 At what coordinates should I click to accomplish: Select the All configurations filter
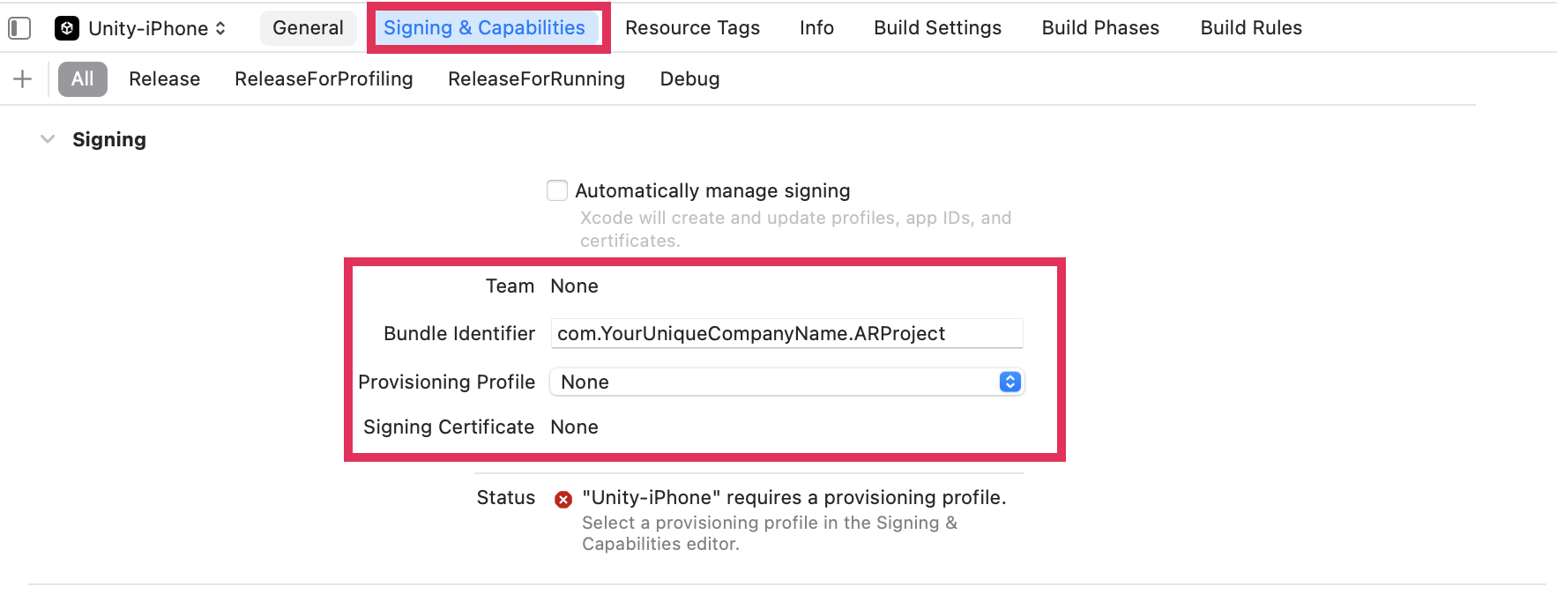pos(83,79)
